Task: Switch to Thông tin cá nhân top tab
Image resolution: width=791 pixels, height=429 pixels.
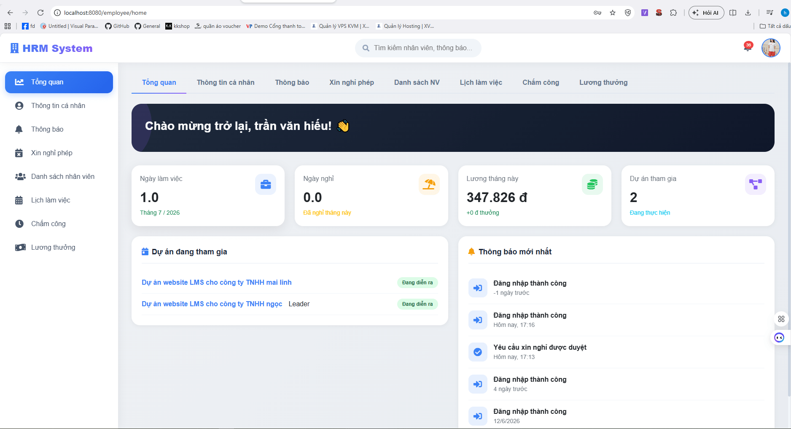Action: (x=226, y=82)
